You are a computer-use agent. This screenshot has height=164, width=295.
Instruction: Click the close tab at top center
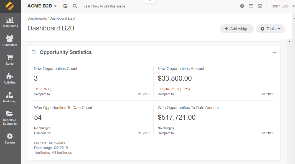149,1
